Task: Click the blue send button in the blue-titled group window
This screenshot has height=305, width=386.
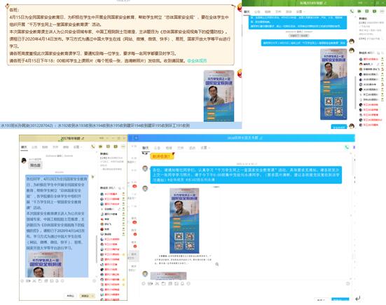Action: click(x=340, y=299)
